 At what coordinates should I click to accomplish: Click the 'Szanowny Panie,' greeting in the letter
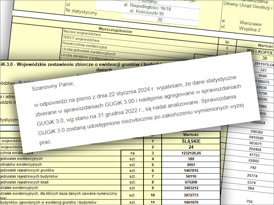point(53,86)
